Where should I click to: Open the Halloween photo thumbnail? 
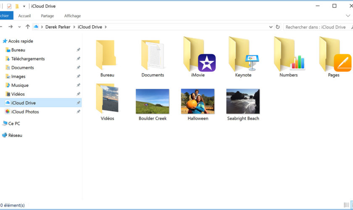coord(198,101)
